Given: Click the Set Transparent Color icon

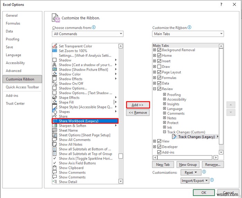Looking at the screenshot, I should pyautogui.click(x=55, y=46).
